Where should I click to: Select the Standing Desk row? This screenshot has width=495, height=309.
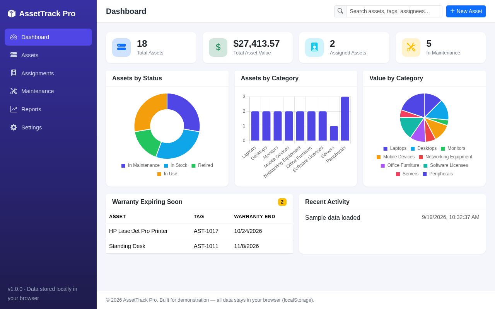click(x=199, y=246)
